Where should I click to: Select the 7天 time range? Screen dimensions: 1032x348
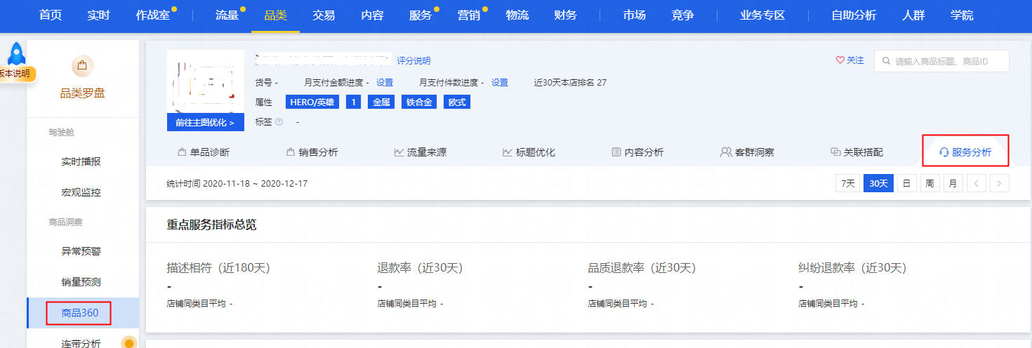[848, 184]
